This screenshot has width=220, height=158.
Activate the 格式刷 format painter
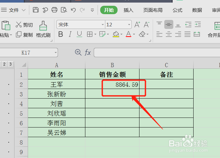point(43,29)
